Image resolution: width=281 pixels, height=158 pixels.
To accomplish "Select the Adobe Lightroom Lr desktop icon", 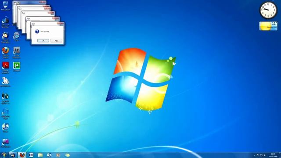I will click(17, 53).
